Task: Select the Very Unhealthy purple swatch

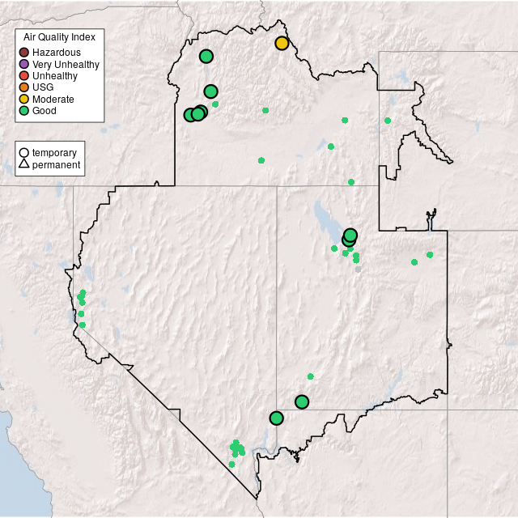Action: click(24, 64)
